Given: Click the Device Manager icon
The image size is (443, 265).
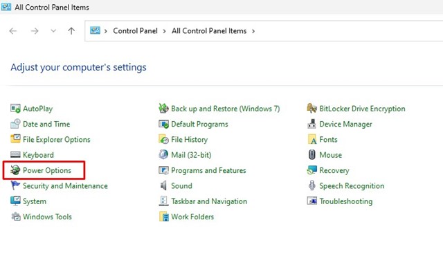Looking at the screenshot, I should pyautogui.click(x=312, y=124).
